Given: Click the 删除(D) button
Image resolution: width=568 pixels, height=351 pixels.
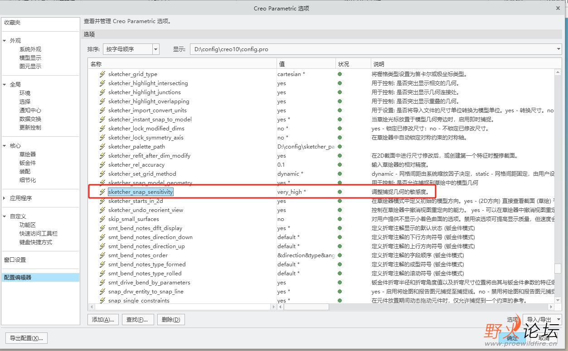Looking at the screenshot, I should click(171, 320).
